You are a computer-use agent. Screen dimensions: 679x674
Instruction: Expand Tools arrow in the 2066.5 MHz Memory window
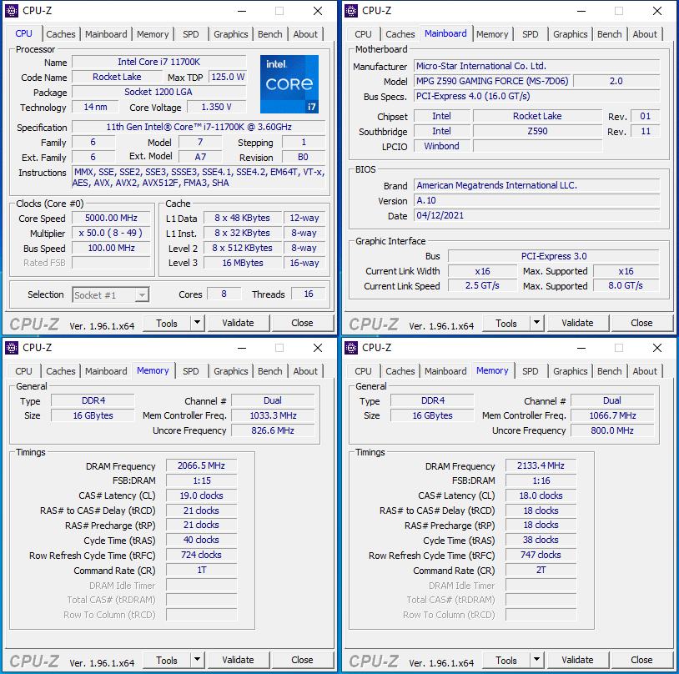pyautogui.click(x=198, y=660)
